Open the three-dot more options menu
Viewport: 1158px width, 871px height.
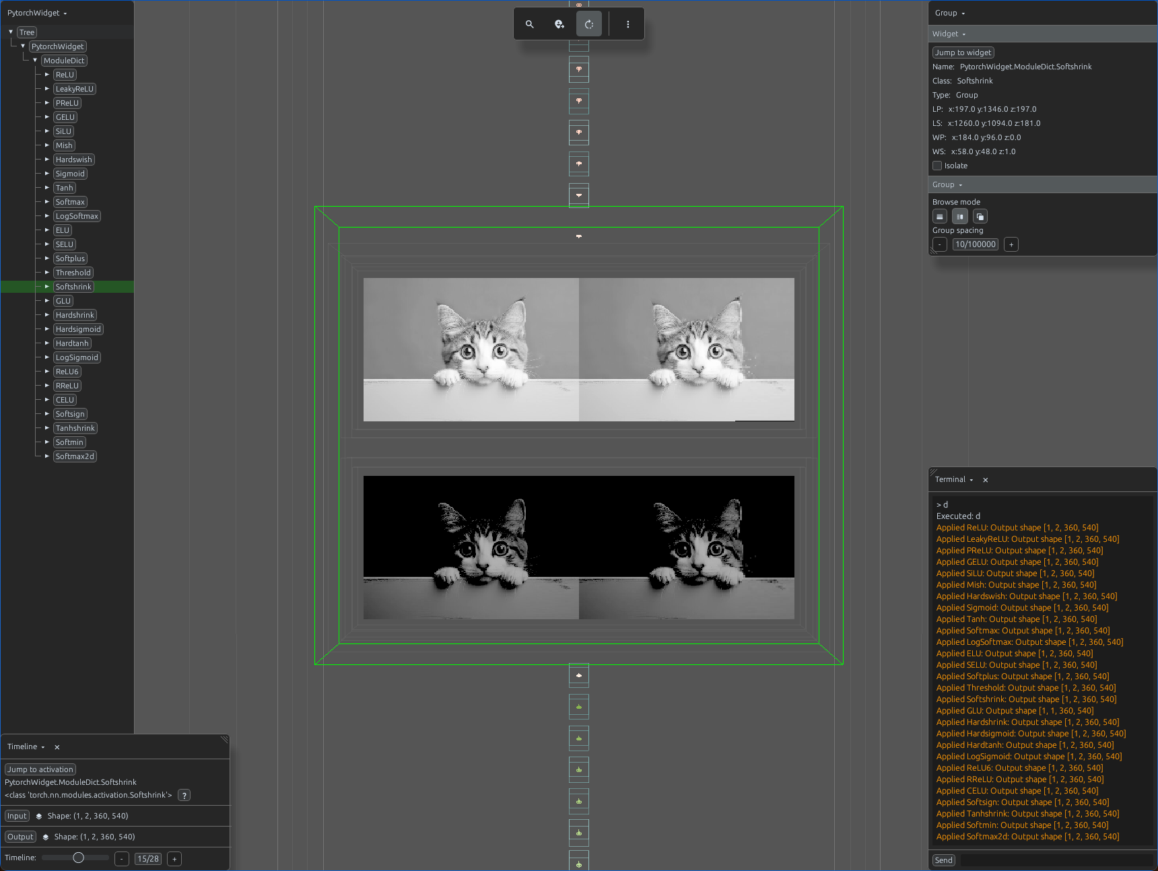coord(628,24)
